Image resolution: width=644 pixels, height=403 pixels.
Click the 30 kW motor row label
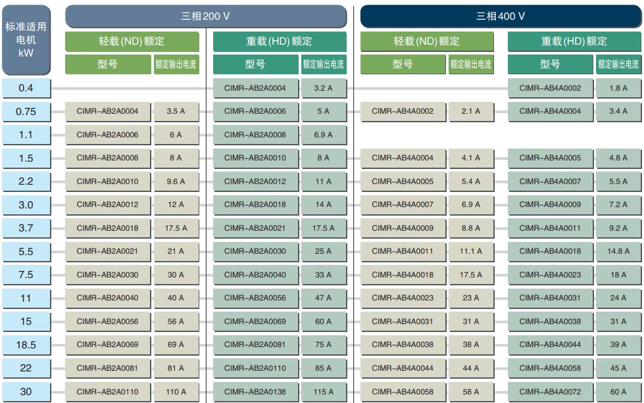click(26, 392)
